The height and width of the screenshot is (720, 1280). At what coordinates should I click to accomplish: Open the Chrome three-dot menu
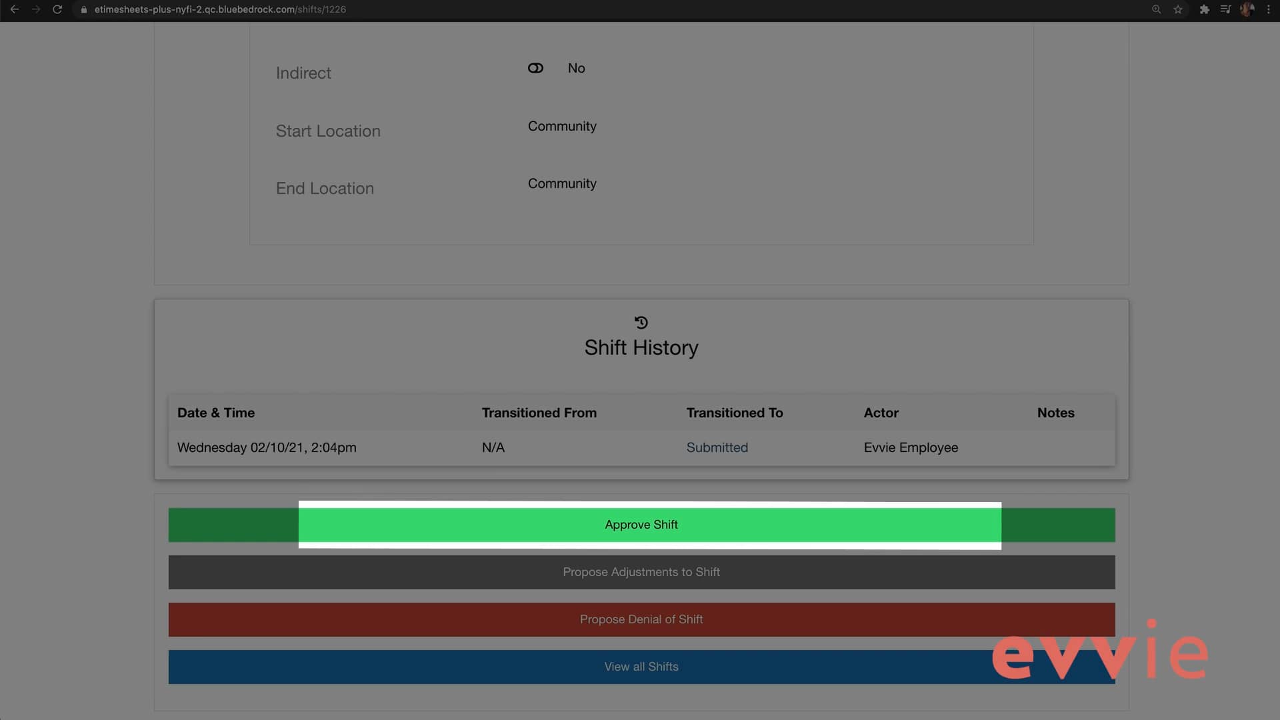pyautogui.click(x=1269, y=9)
